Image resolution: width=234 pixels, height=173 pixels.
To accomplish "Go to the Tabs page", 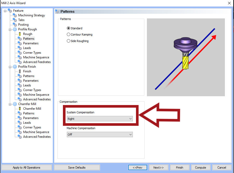I will pyautogui.click(x=21, y=20).
